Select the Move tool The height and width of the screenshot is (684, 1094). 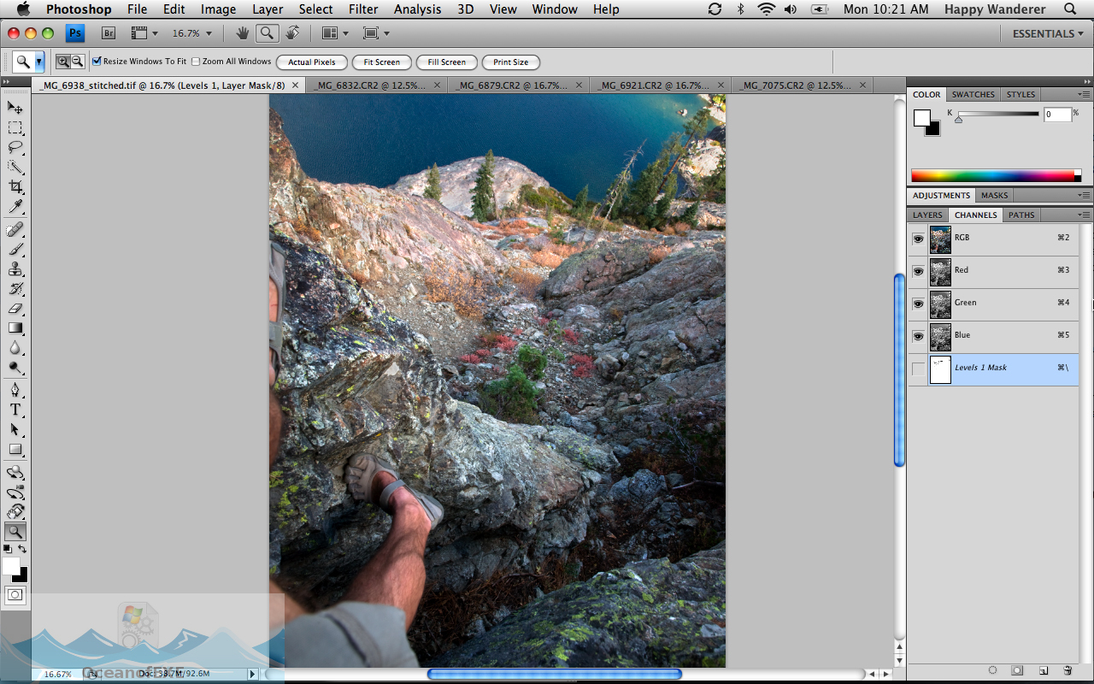[x=15, y=107]
